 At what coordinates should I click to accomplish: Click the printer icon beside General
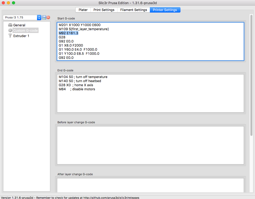(10, 25)
